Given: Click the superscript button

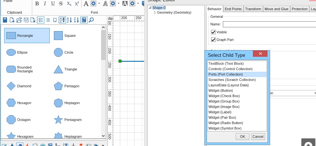Looking at the screenshot, I should pos(77,4).
